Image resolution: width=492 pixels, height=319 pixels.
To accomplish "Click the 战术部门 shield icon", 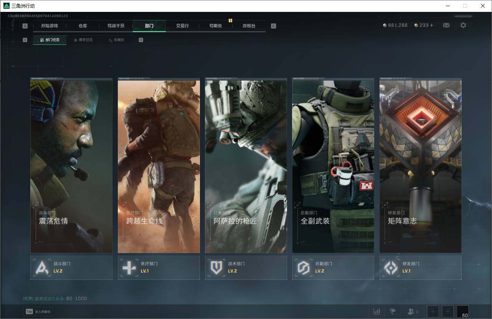I will point(216,268).
